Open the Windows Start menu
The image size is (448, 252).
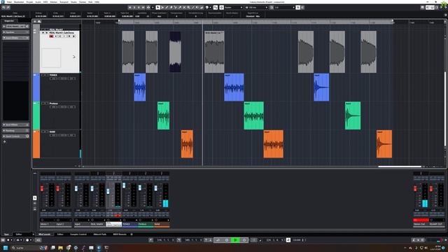tap(6, 248)
